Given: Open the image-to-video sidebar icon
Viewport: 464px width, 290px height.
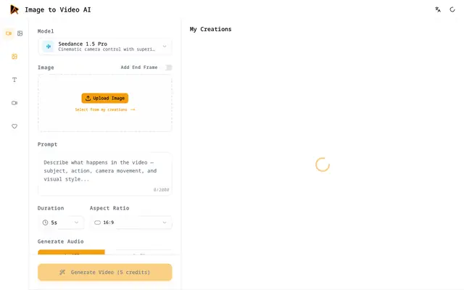Looking at the screenshot, I should pyautogui.click(x=14, y=57).
